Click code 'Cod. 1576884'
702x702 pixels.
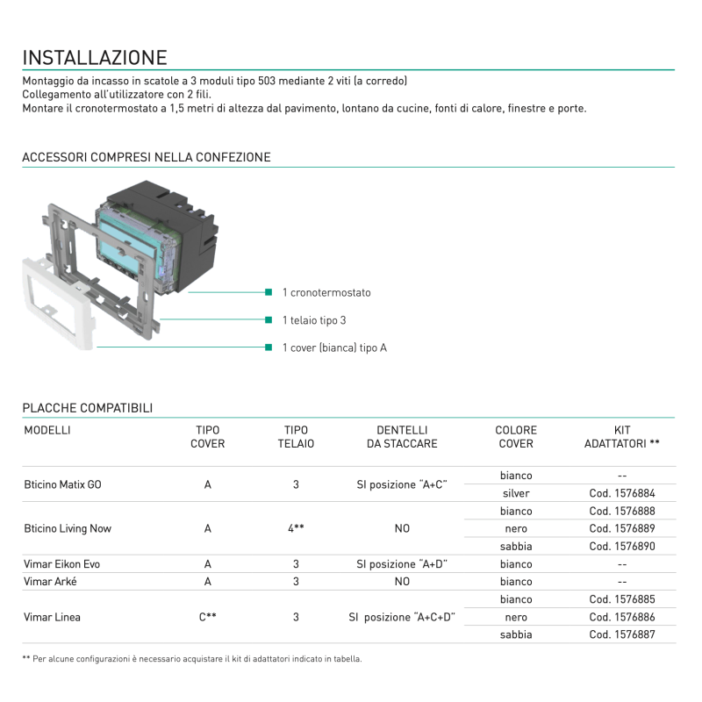pyautogui.click(x=622, y=493)
